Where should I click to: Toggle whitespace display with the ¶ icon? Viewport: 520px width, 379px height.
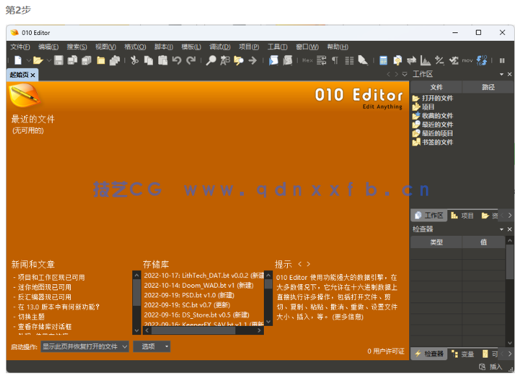coord(335,60)
